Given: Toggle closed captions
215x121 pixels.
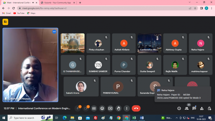Looking at the screenshot, I should pyautogui.click(x=94, y=108).
